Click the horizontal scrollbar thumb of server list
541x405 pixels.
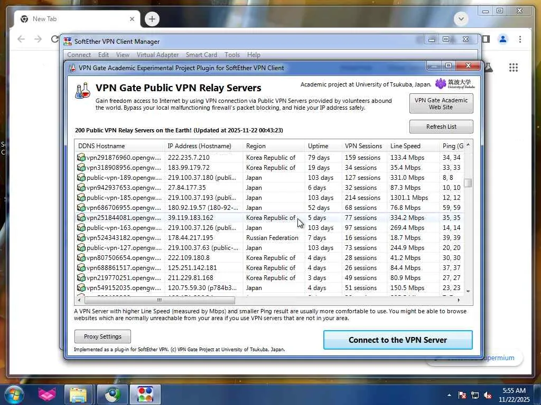click(160, 300)
